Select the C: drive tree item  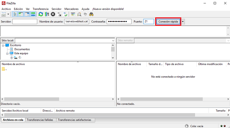point(20,57)
